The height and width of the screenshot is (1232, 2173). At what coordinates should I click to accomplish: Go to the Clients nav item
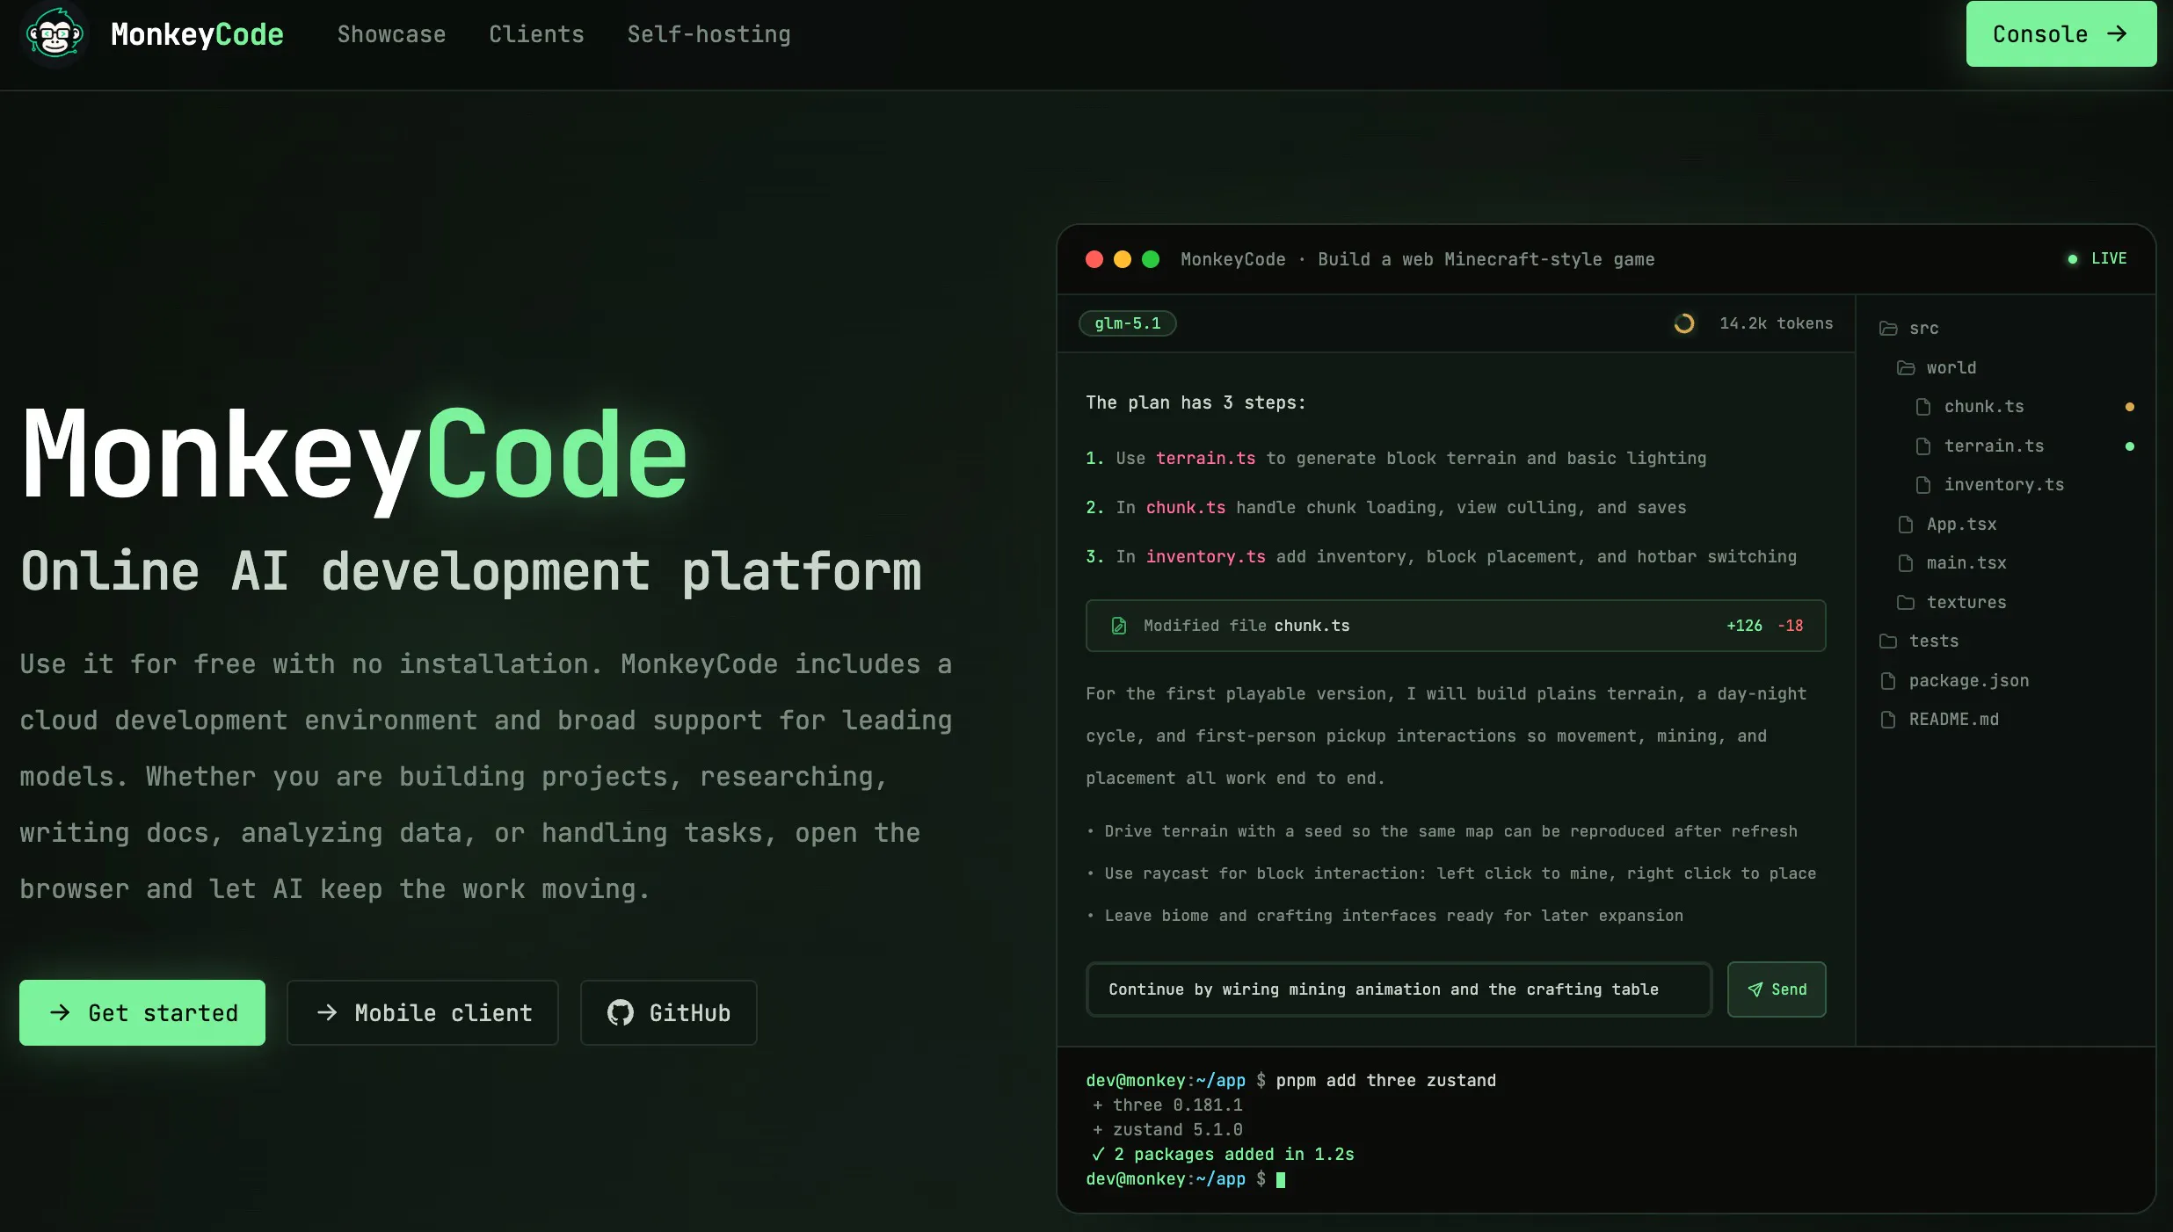pos(536,34)
